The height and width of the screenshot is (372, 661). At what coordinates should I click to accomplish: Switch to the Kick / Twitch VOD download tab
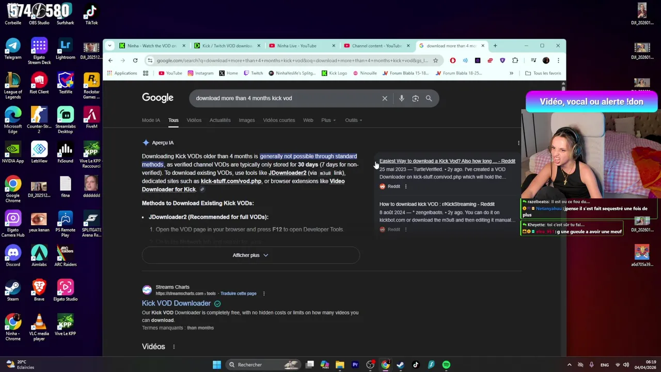(227, 45)
